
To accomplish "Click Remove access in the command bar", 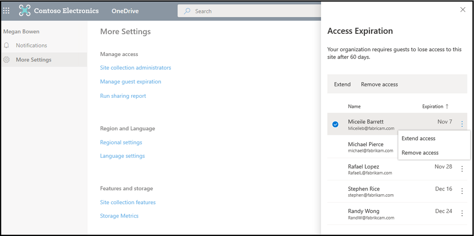I will tap(379, 85).
